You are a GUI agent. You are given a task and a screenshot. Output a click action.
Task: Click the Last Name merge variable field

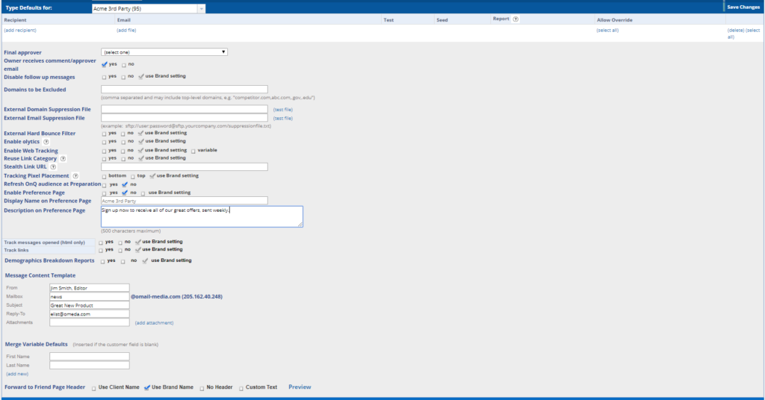pyautogui.click(x=90, y=365)
